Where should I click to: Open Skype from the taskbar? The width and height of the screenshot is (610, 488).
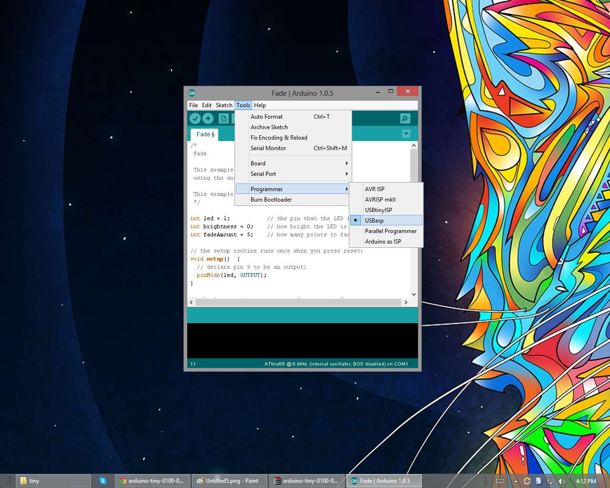[102, 481]
